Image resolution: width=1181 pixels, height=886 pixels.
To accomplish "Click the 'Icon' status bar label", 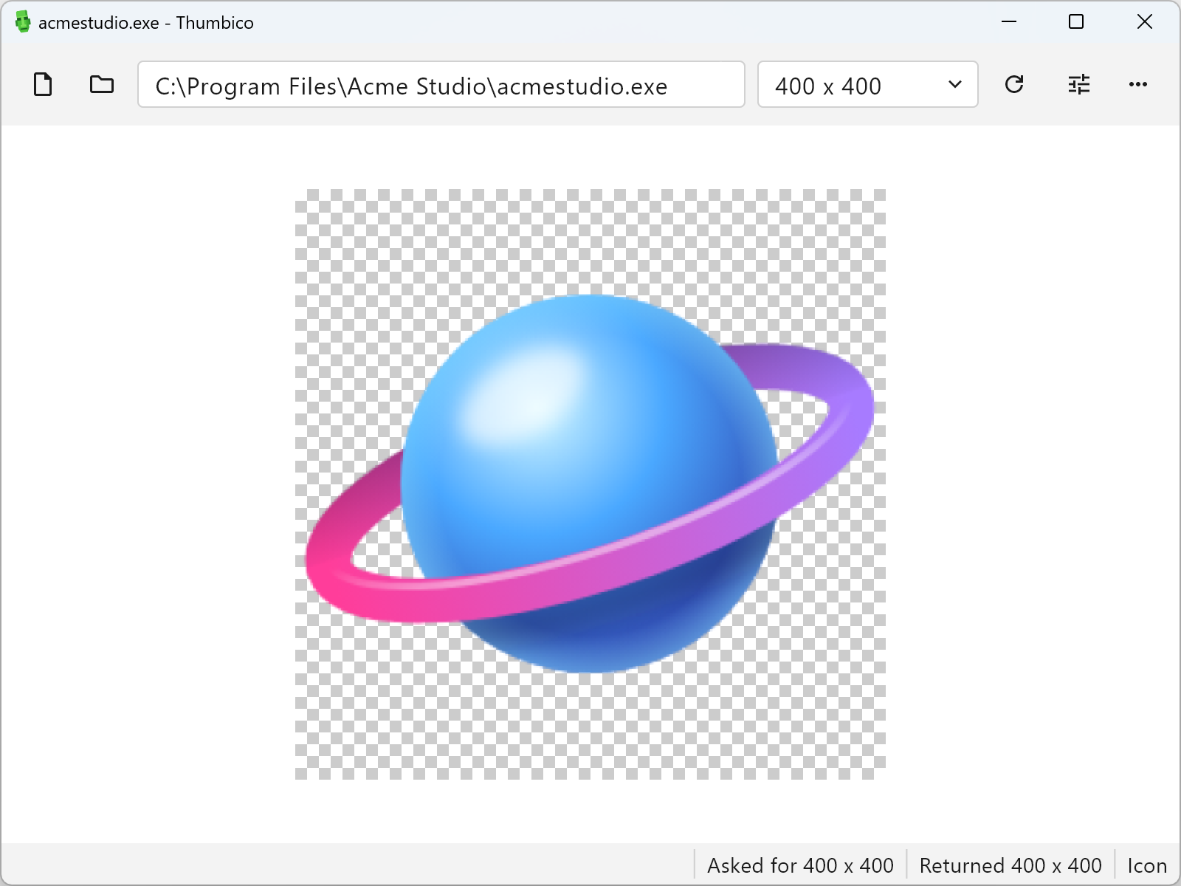I will [1147, 865].
